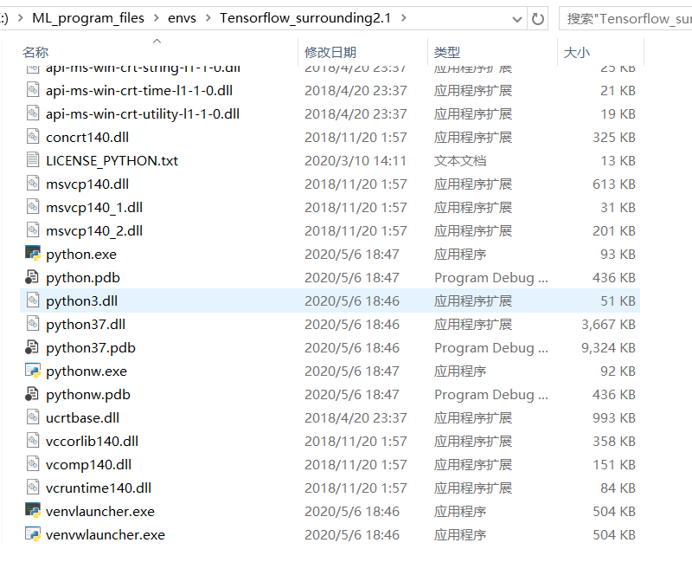Expand the chevron after ML_program_files

(157, 18)
